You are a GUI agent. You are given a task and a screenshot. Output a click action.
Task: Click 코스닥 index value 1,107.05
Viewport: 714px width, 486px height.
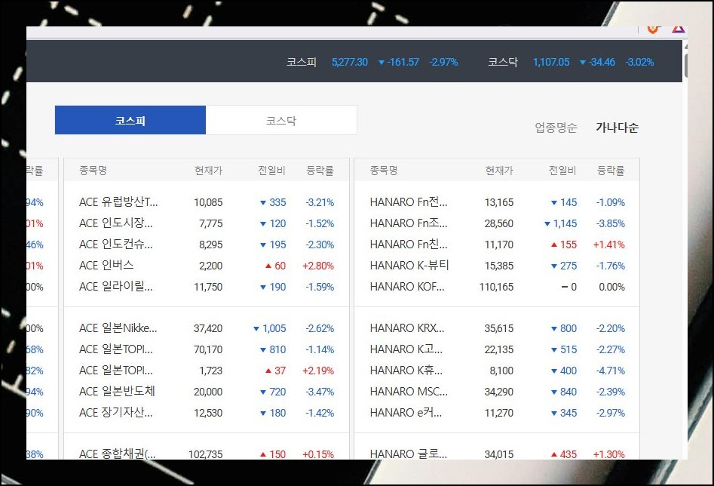[551, 62]
